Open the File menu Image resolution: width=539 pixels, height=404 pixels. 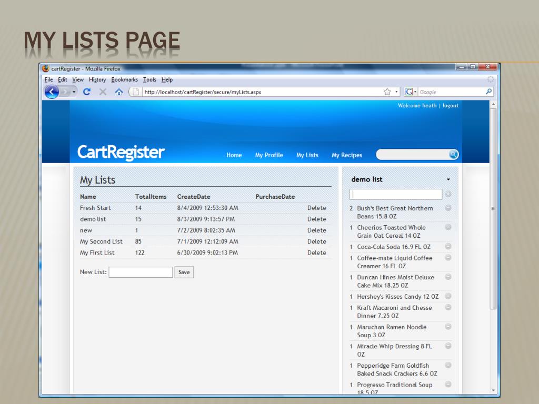pos(48,80)
